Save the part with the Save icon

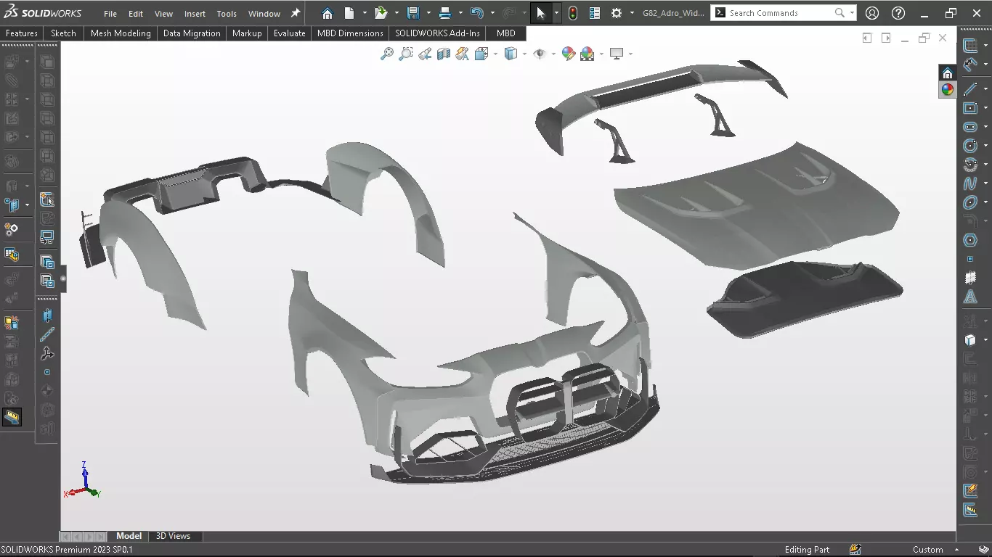coord(413,13)
